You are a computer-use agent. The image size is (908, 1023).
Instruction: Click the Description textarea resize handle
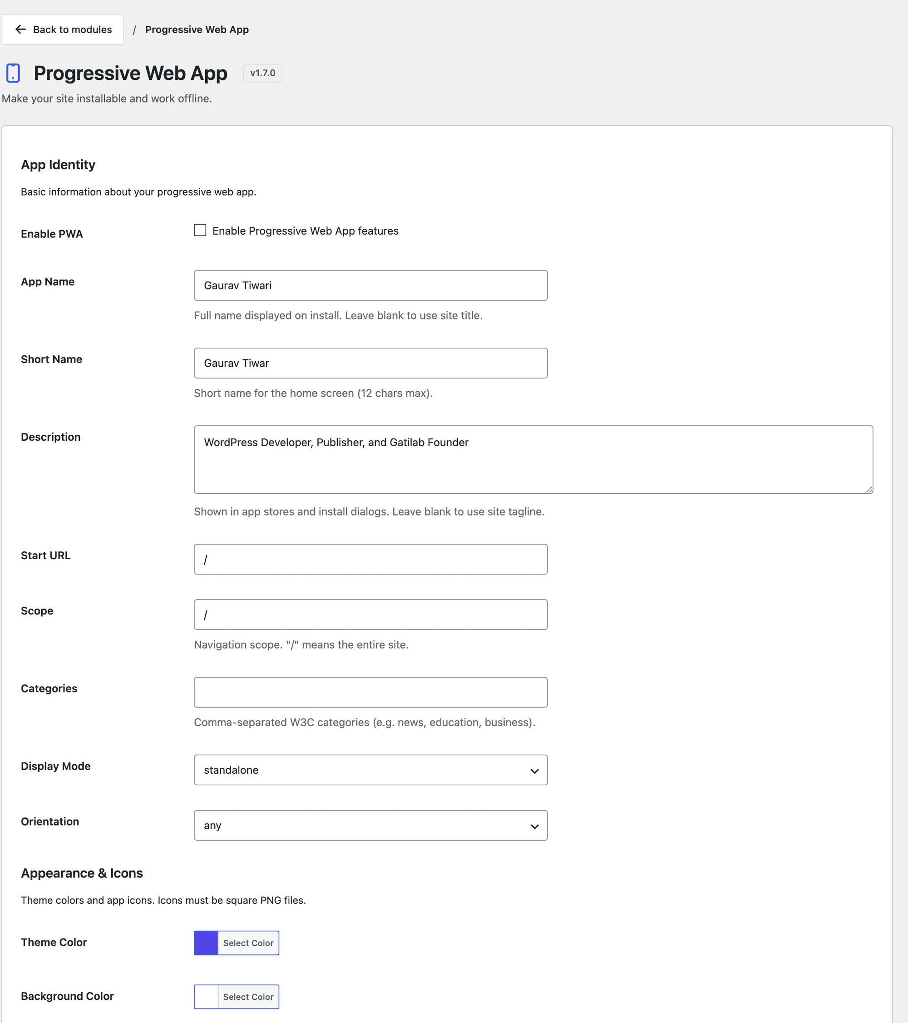869,489
